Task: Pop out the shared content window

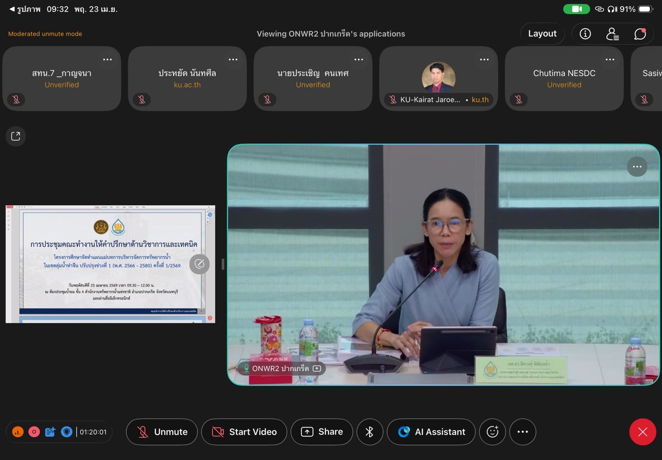Action: (x=16, y=136)
